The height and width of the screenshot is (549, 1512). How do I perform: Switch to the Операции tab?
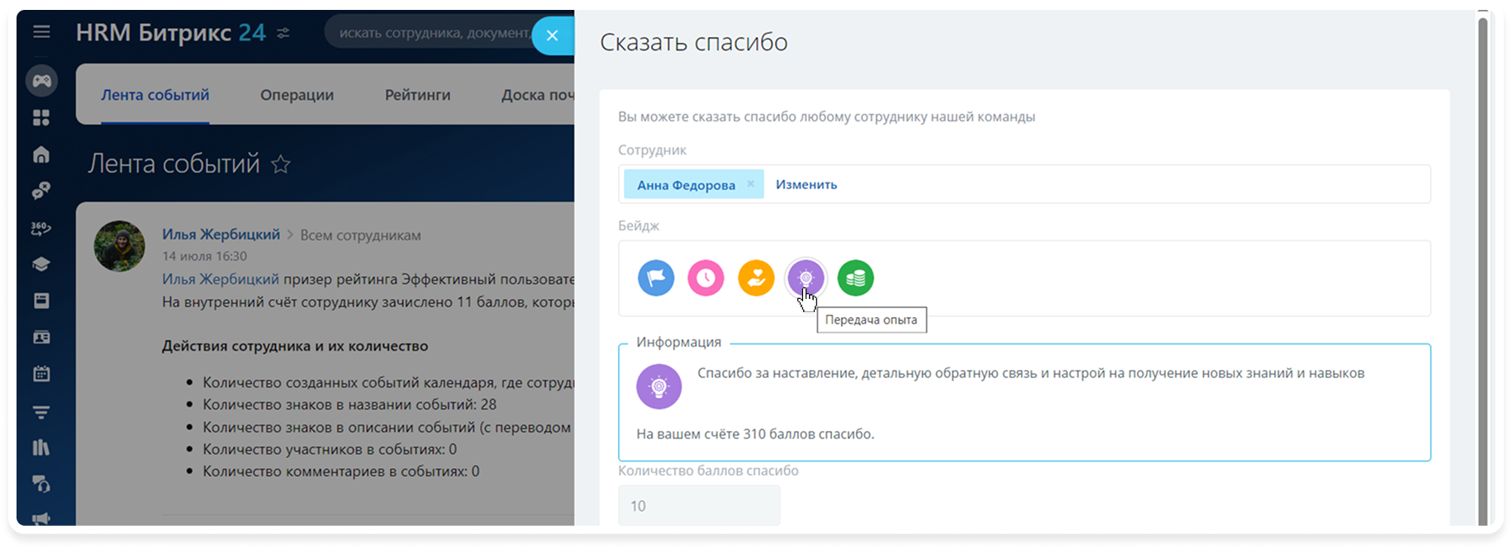[297, 95]
